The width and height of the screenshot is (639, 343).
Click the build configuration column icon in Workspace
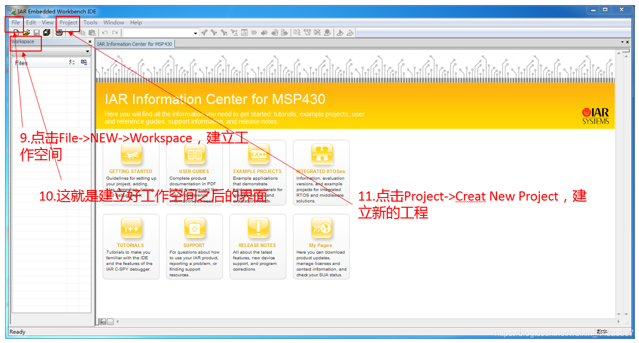72,62
